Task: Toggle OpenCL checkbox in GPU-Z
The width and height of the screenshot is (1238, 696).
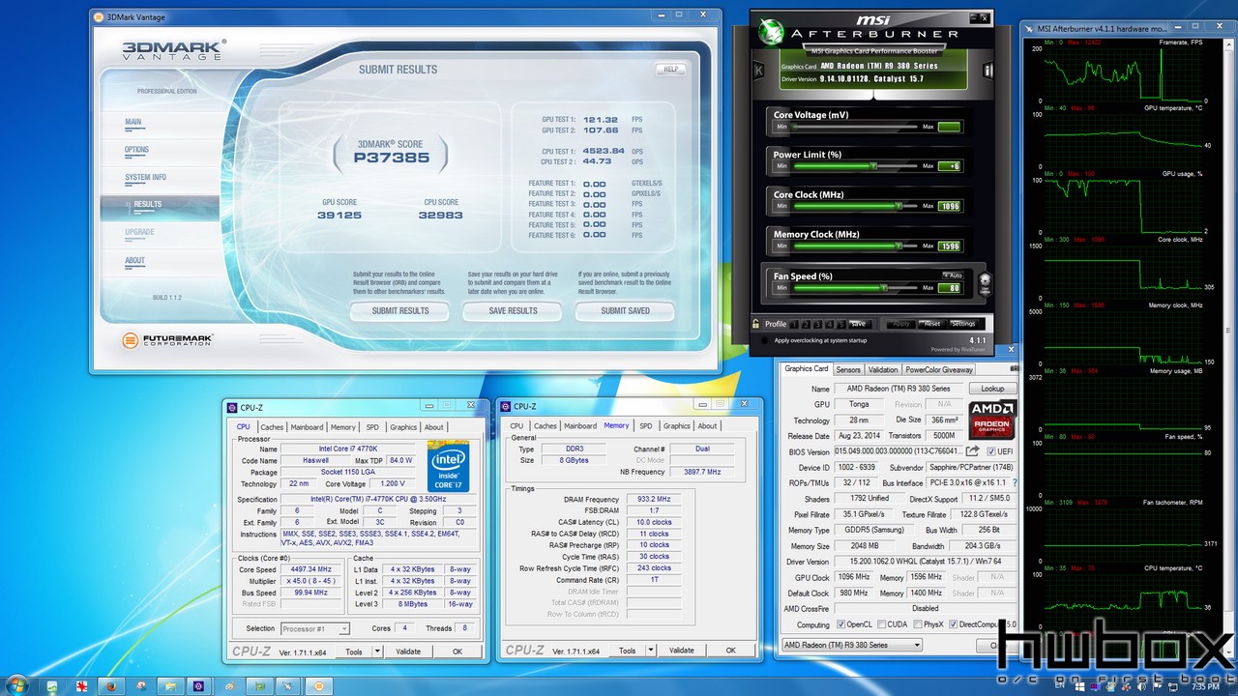Action: (x=840, y=624)
